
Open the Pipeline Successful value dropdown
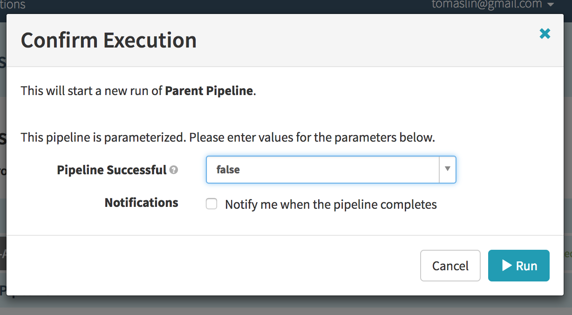(331, 170)
